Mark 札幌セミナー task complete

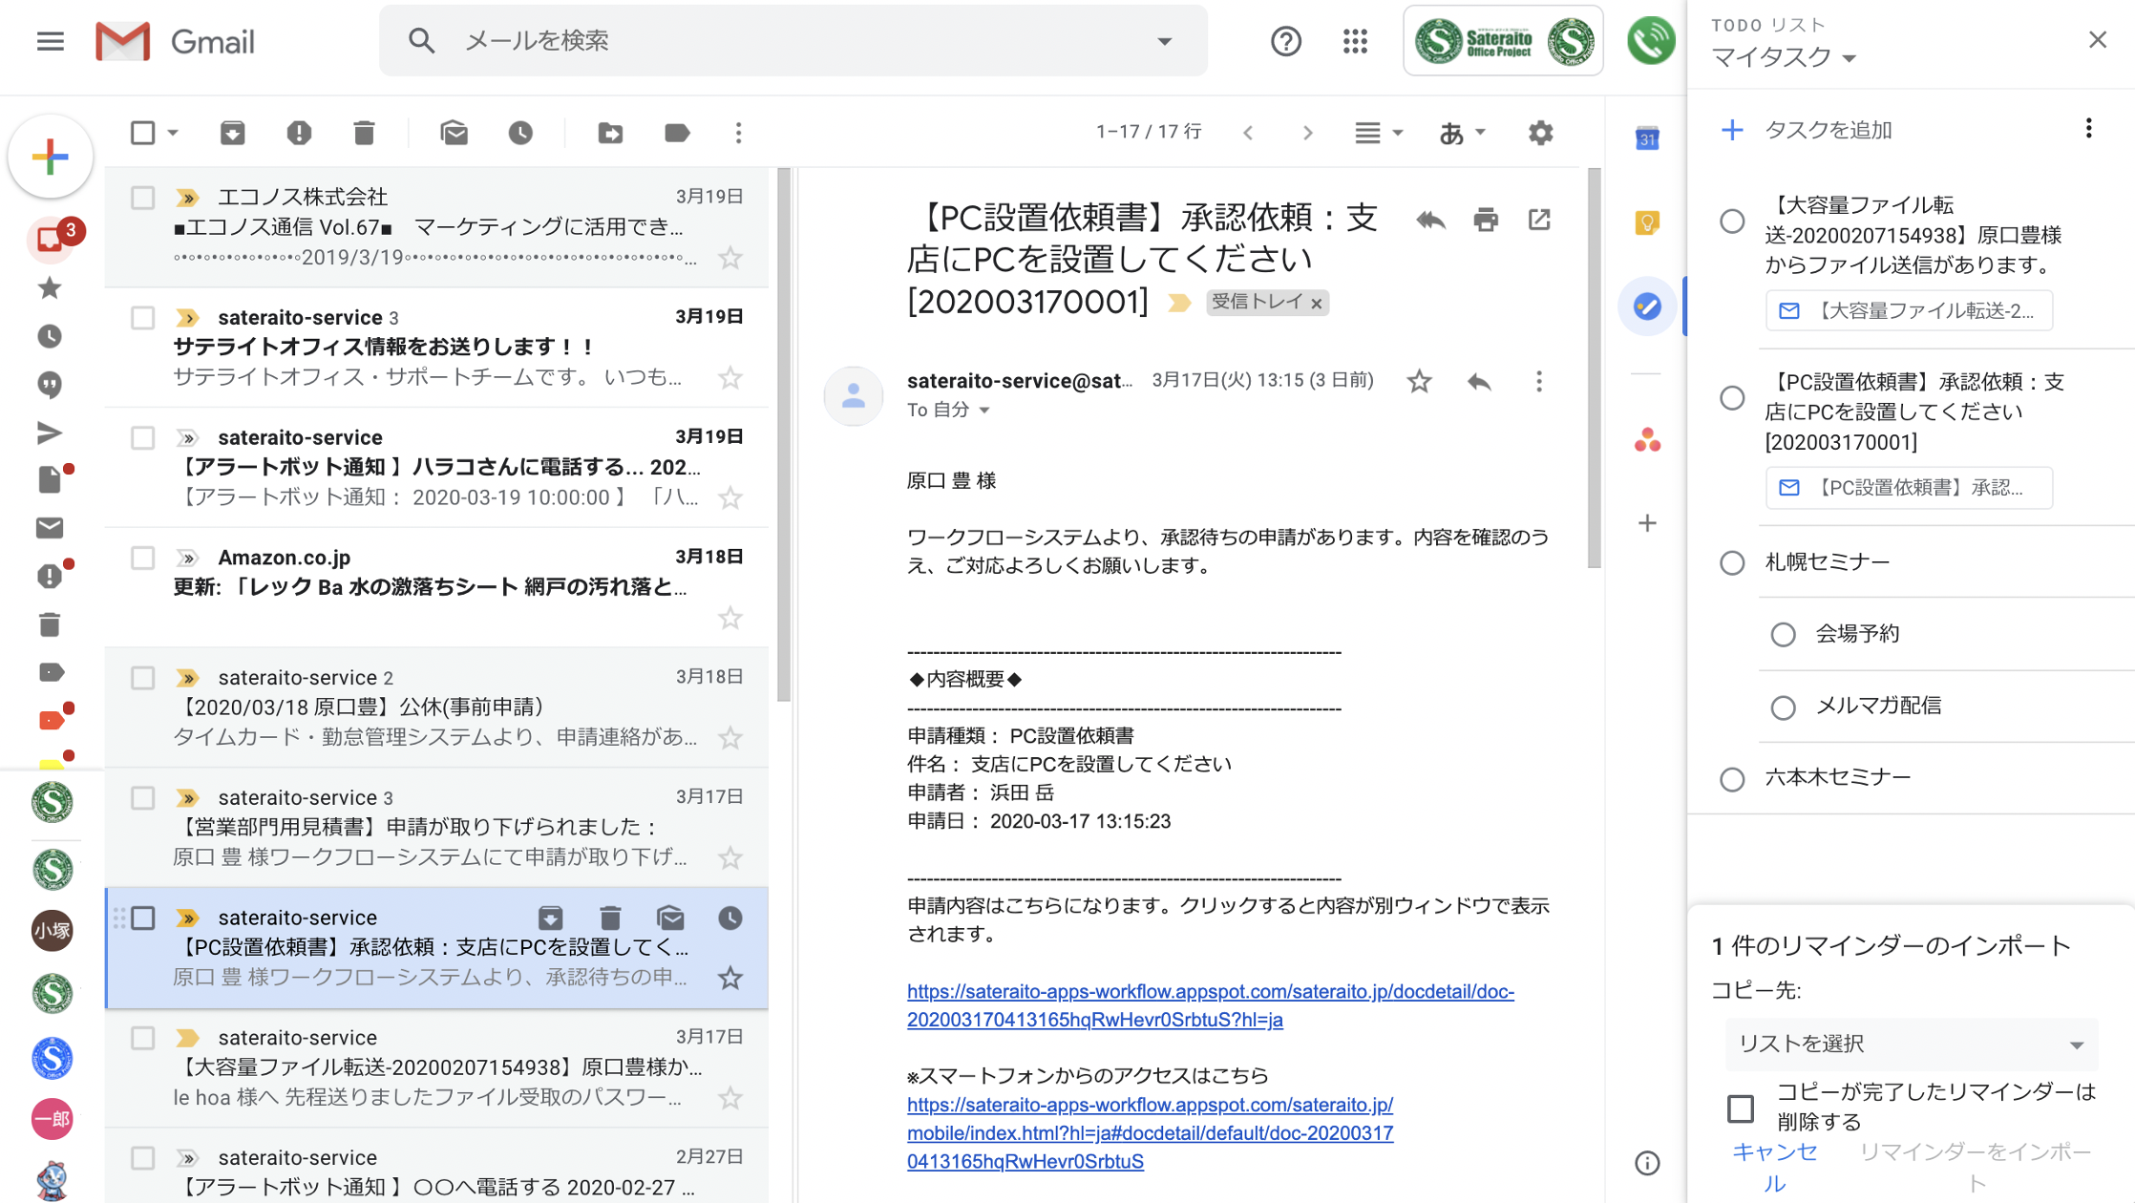pyautogui.click(x=1732, y=563)
